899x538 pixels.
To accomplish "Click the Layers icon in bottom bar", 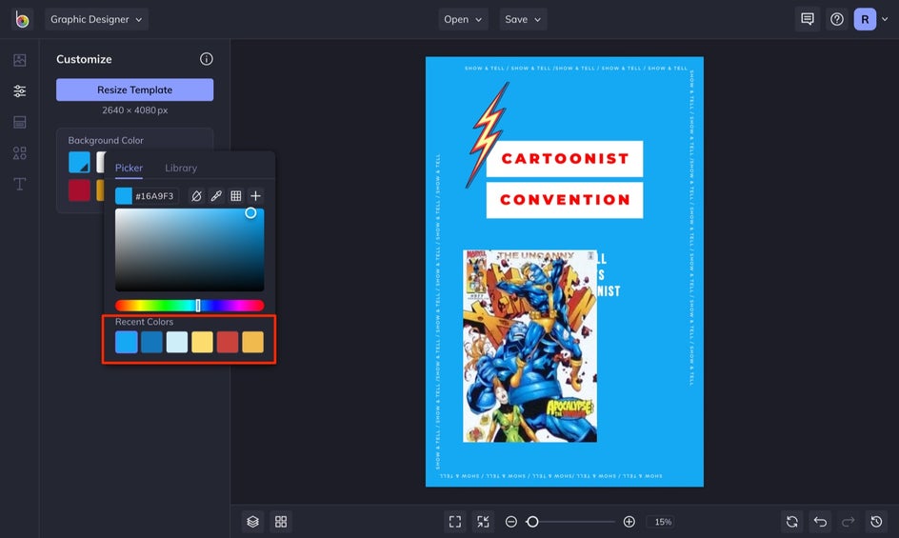I will pos(252,522).
